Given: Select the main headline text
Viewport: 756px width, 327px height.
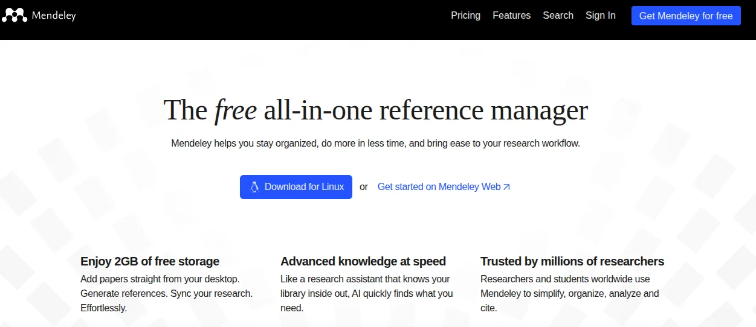Looking at the screenshot, I should click(375, 110).
